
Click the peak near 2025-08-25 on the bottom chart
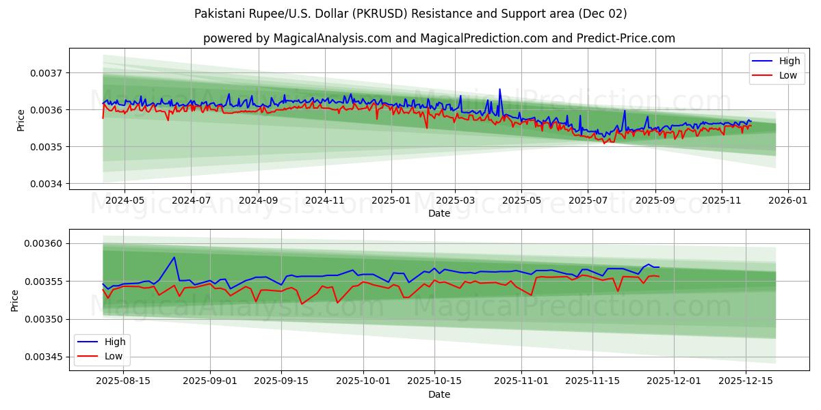tap(172, 258)
